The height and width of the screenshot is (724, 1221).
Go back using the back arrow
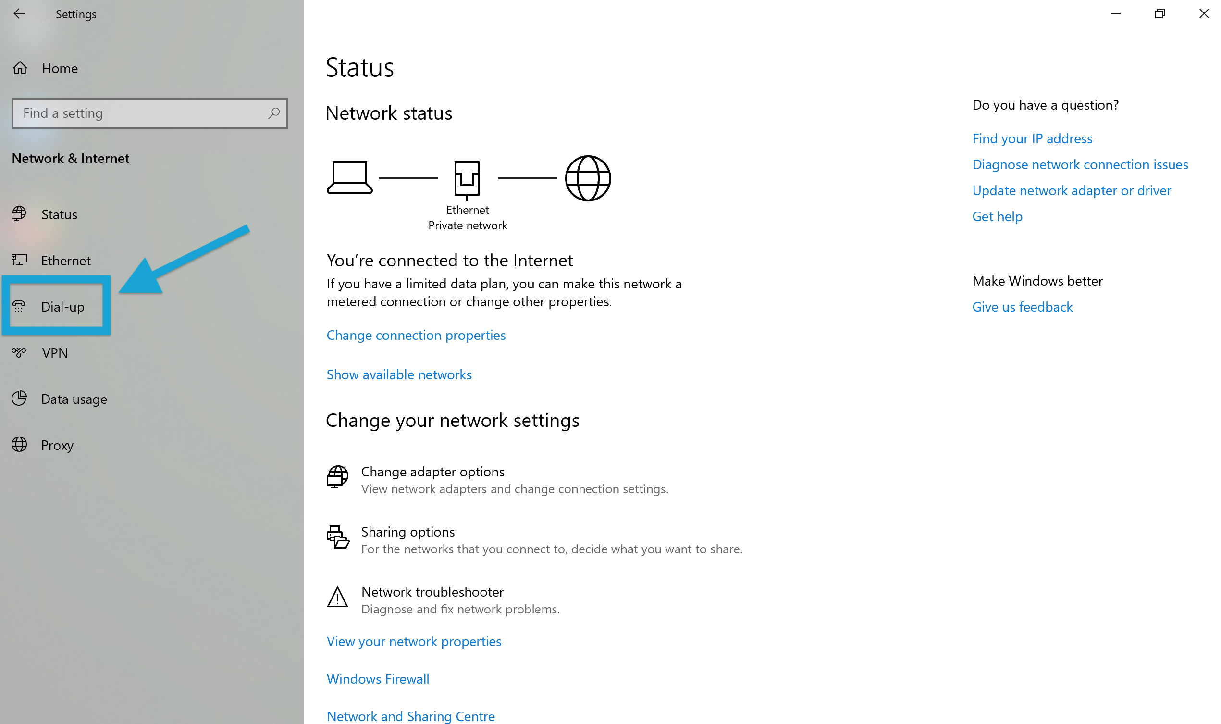19,13
